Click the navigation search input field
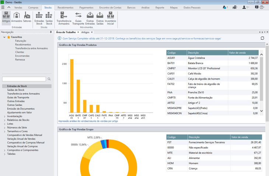269x176 pixels. [x=24, y=79]
